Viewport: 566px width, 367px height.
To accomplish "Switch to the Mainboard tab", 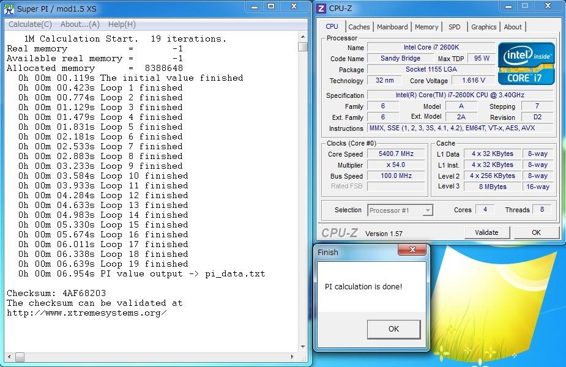I will point(392,27).
